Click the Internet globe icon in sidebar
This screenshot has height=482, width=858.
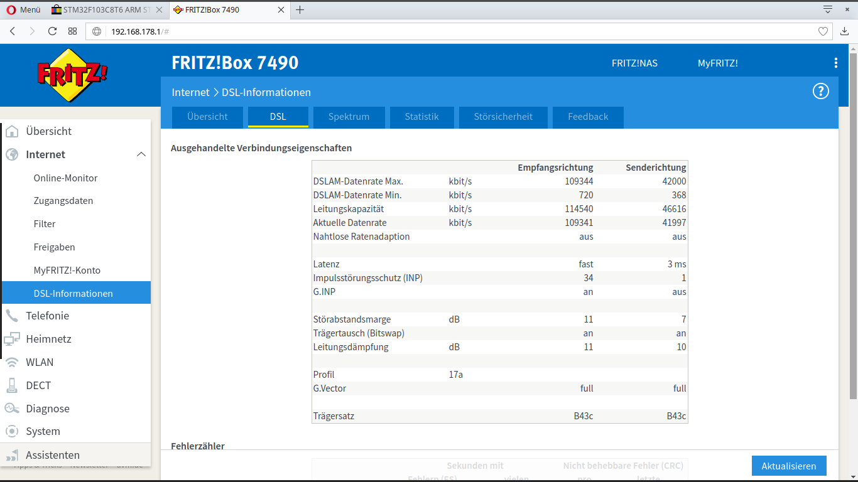click(12, 154)
